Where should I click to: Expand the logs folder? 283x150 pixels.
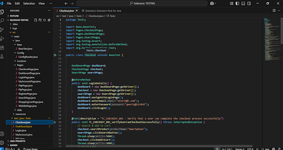click(30, 28)
